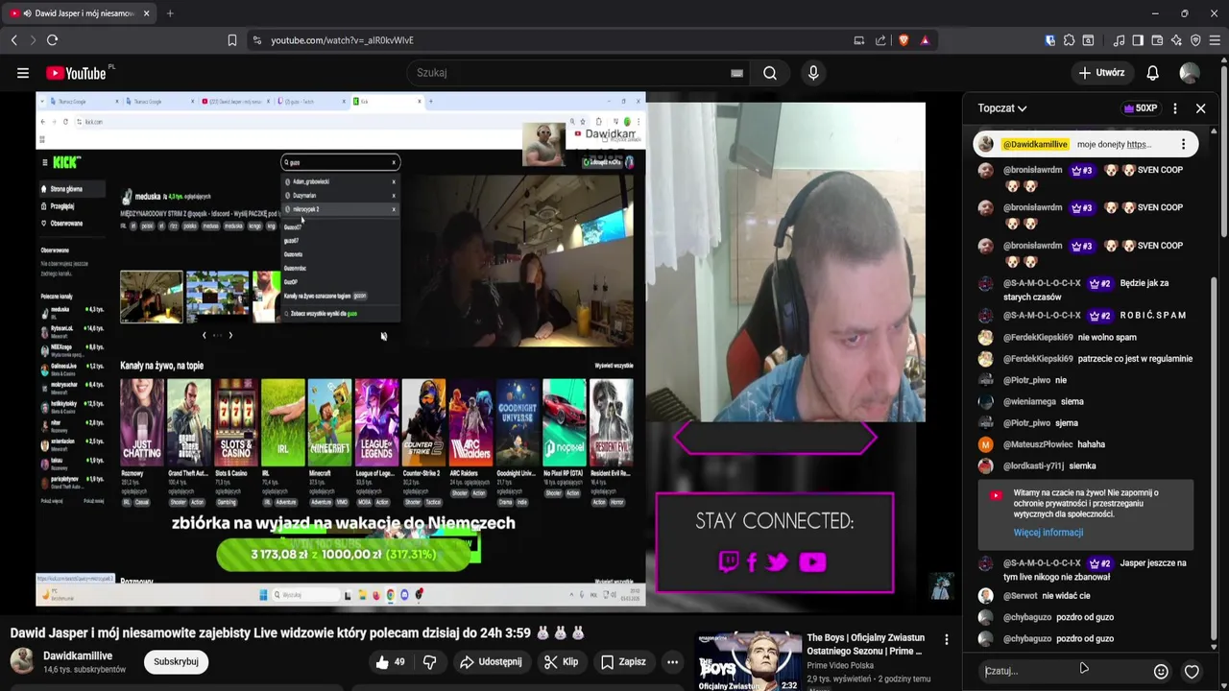Open Brave playlist music note icon

click(1119, 40)
